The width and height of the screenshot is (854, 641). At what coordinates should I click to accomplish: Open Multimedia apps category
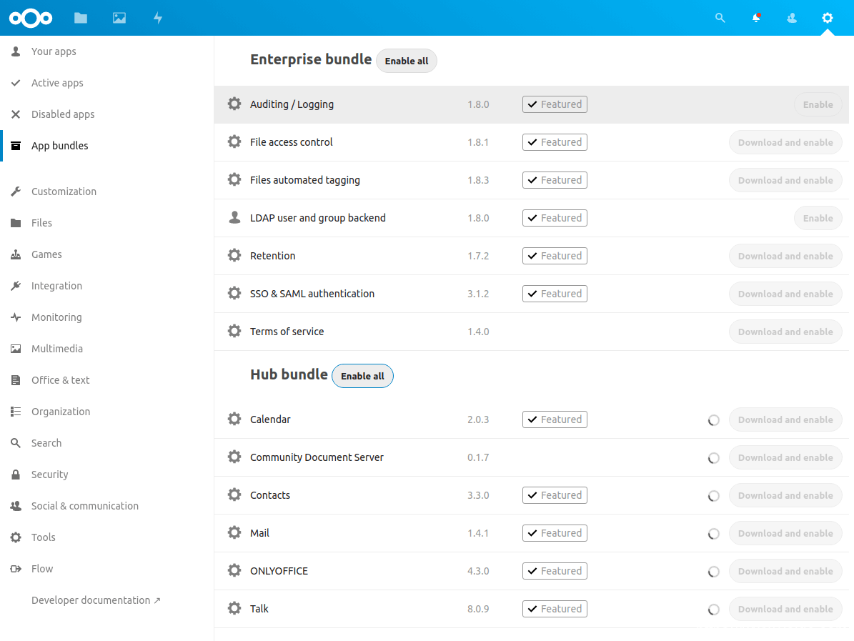coord(57,349)
